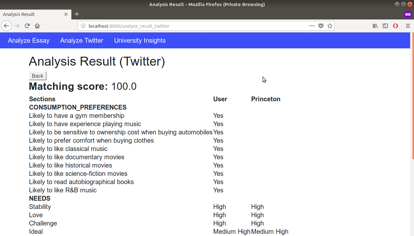
Task: Reload the current page
Action: pyautogui.click(x=27, y=26)
